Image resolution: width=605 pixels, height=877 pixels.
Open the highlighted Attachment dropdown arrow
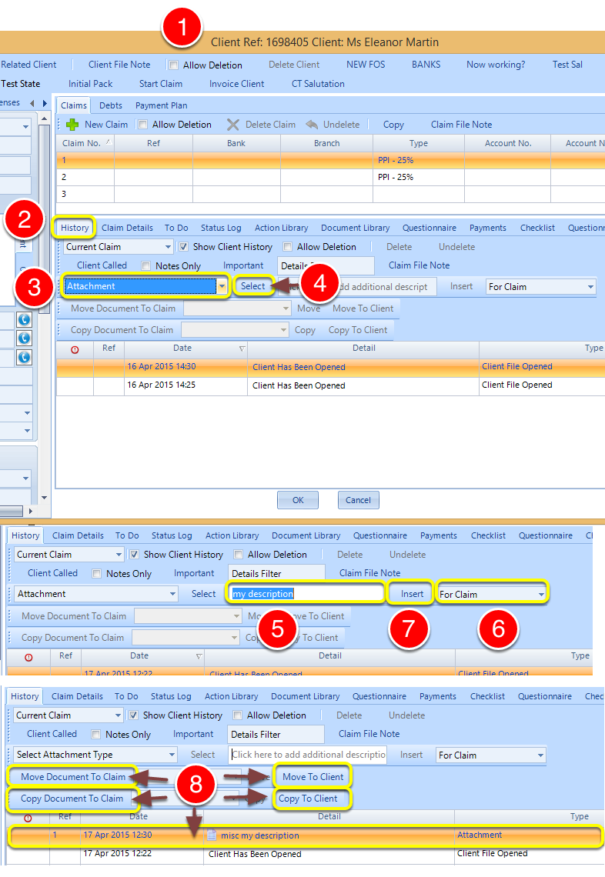(222, 286)
